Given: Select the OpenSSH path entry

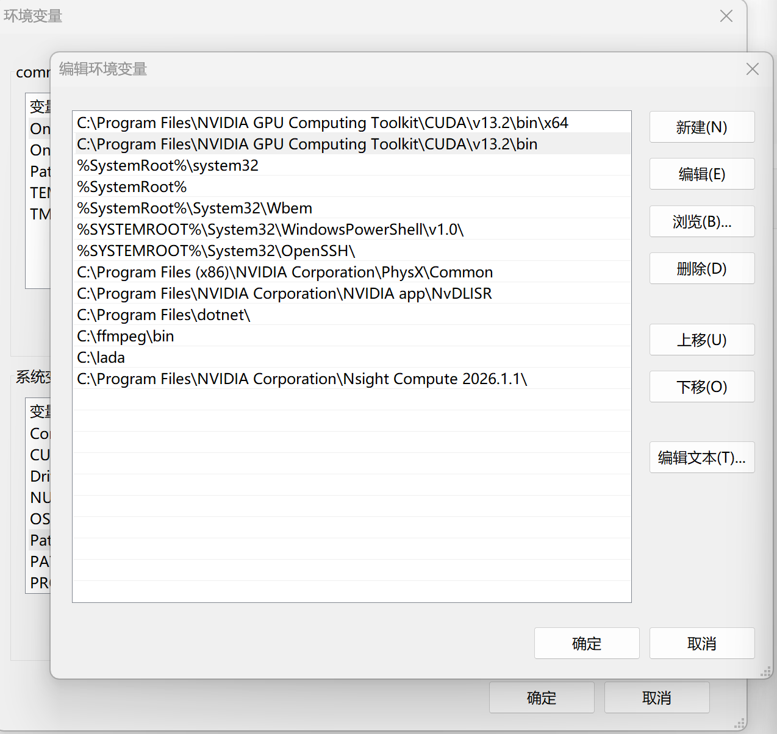Looking at the screenshot, I should click(x=352, y=251).
